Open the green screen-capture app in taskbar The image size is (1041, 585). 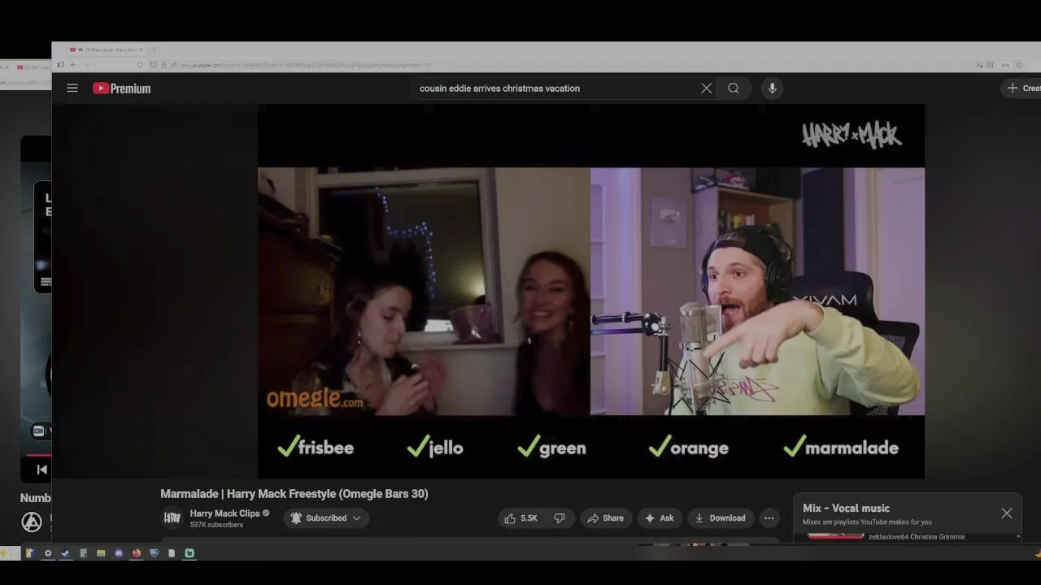189,553
